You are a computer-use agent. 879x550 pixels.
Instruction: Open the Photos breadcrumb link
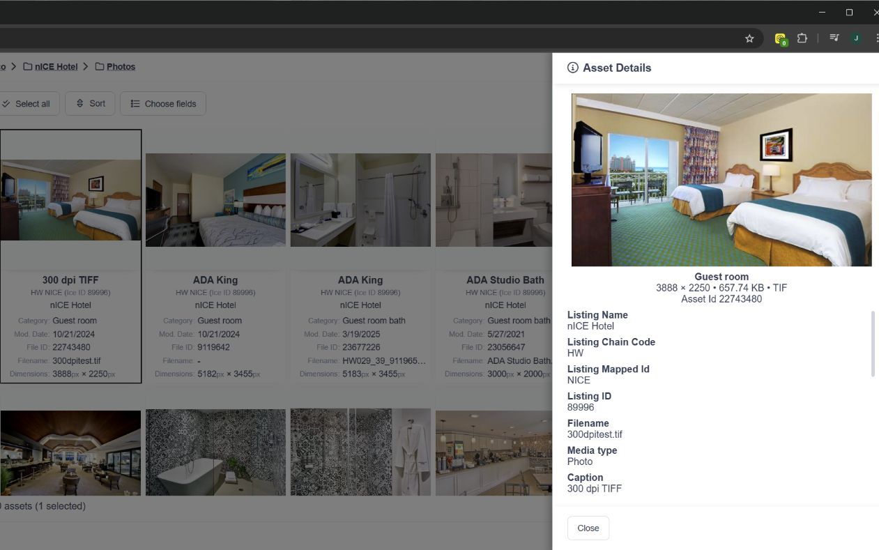[x=121, y=67]
